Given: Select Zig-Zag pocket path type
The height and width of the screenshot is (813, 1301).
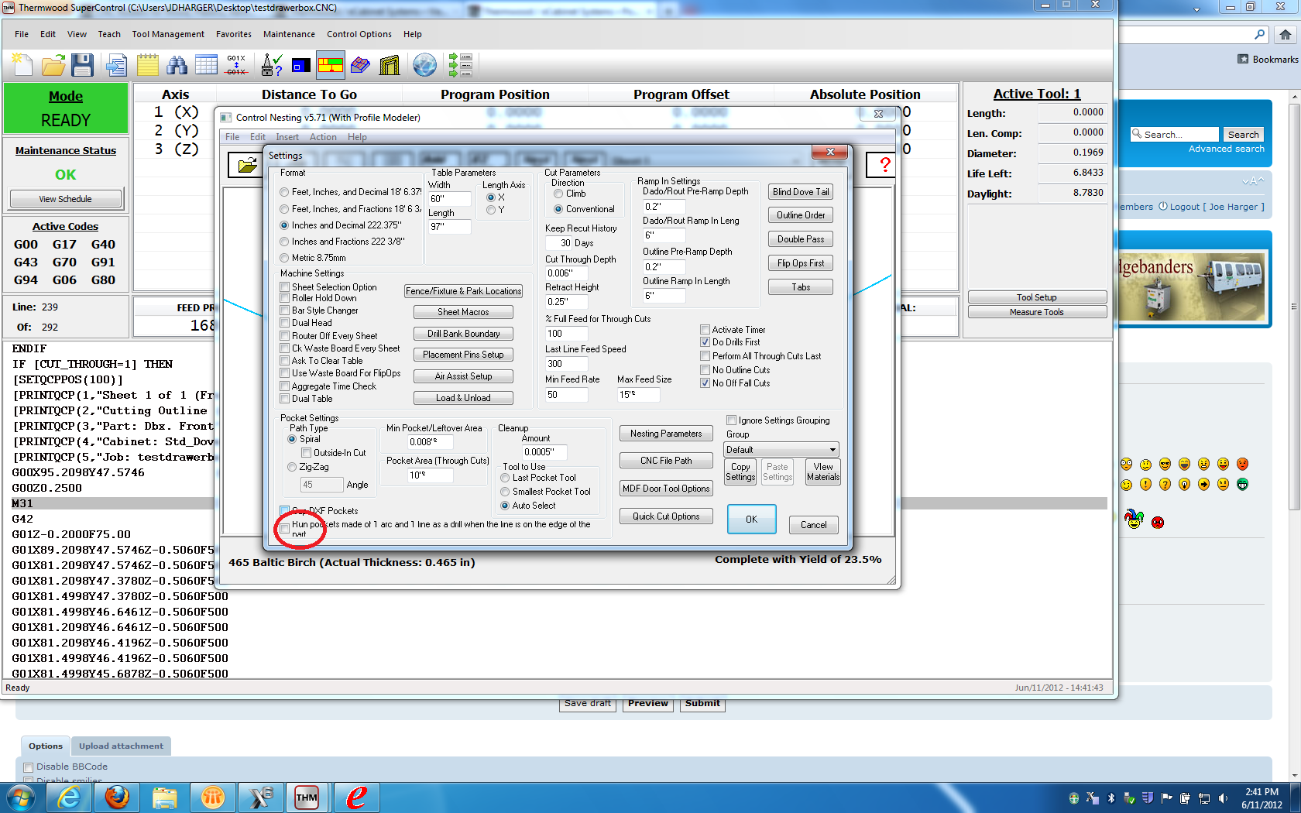Looking at the screenshot, I should coord(292,467).
